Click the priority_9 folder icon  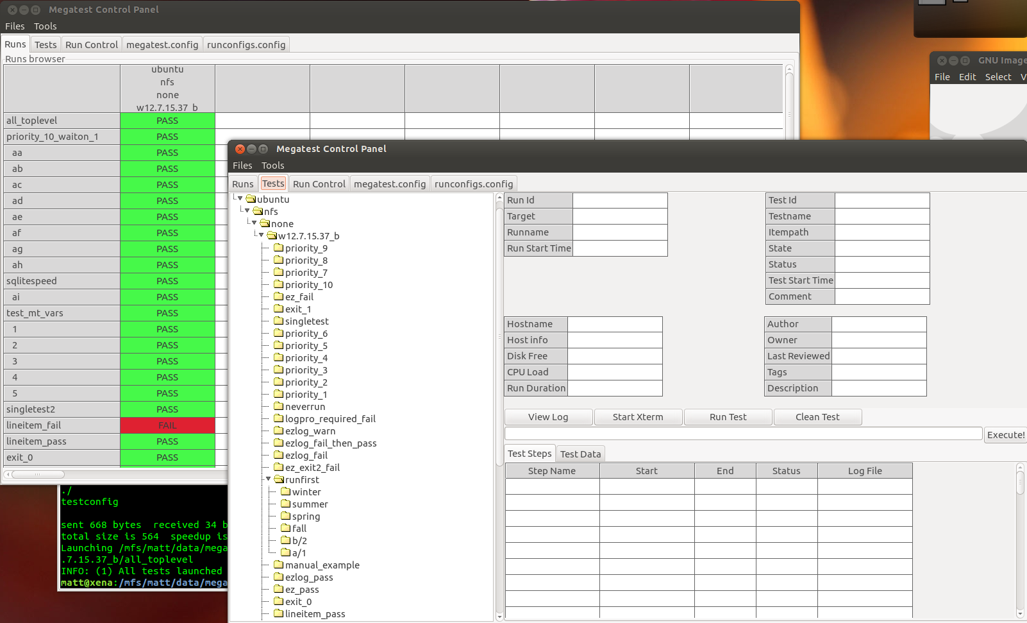point(278,248)
